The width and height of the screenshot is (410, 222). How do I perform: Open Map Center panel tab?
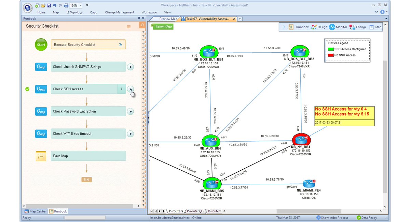click(x=35, y=211)
